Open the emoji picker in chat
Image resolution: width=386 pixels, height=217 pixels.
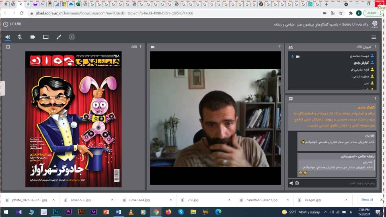pos(297,183)
